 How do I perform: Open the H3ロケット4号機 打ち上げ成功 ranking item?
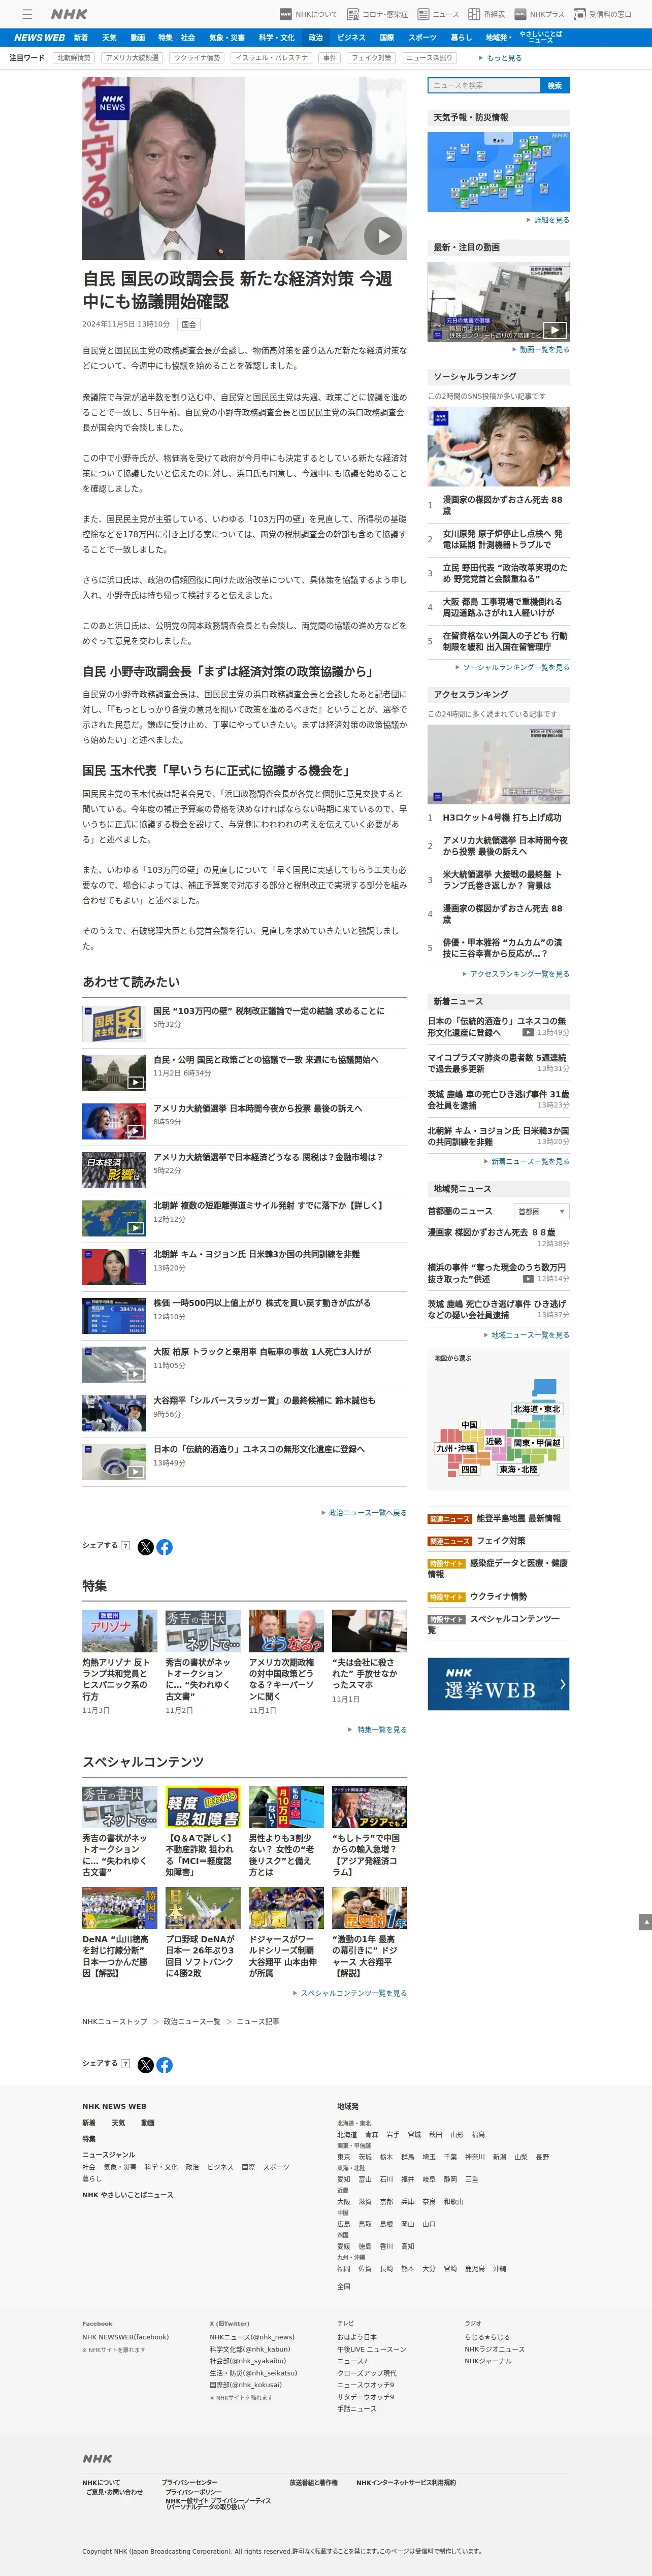click(502, 817)
